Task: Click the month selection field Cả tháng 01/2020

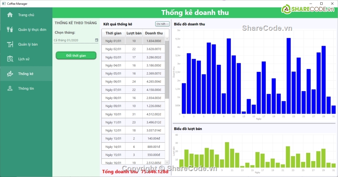Action: pos(74,40)
